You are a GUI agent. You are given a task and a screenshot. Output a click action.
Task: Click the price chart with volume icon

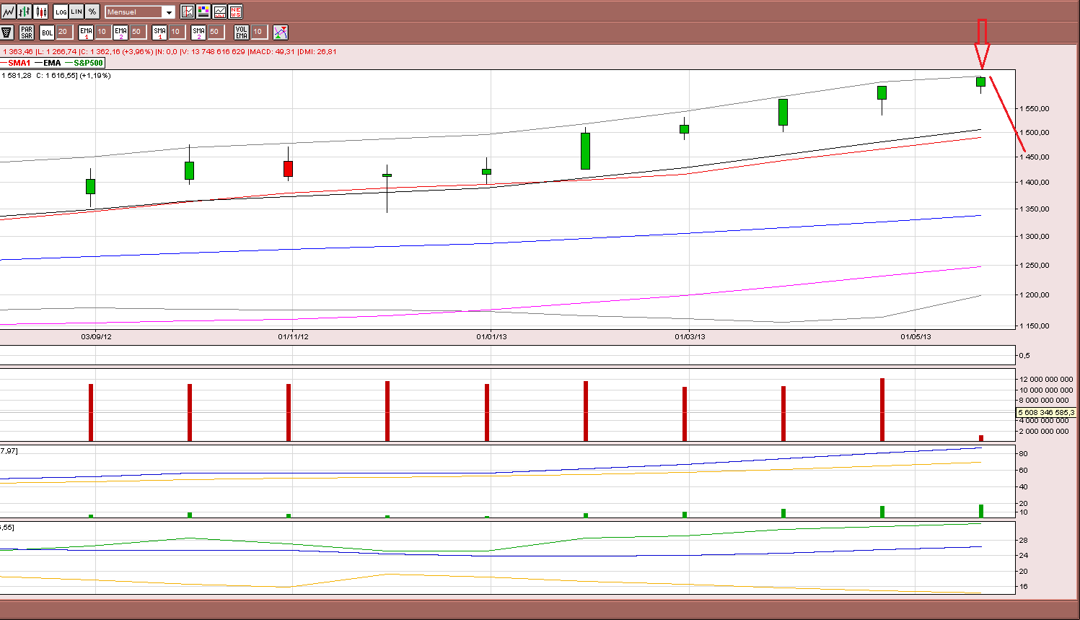click(x=219, y=12)
